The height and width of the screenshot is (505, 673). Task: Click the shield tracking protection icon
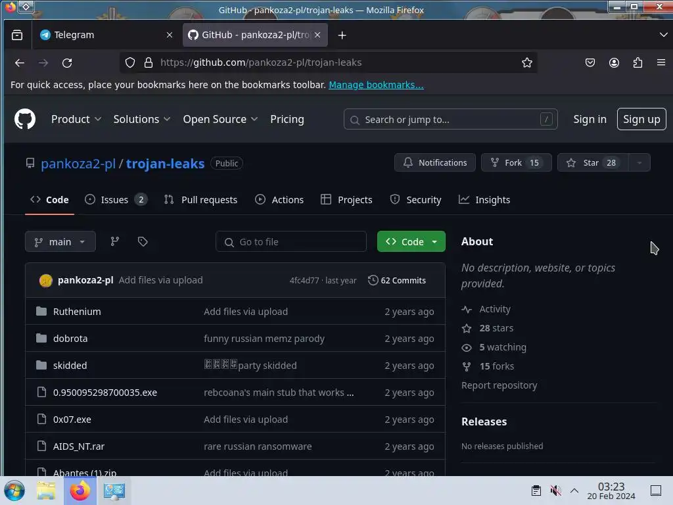130,62
